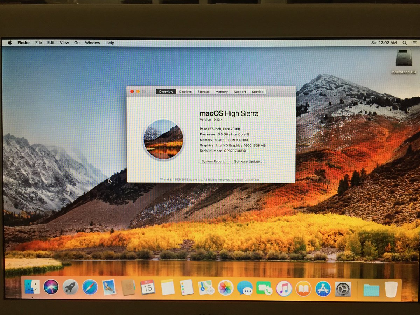Launch Safari browser from Dock
The image size is (420, 315).
[x=90, y=287]
